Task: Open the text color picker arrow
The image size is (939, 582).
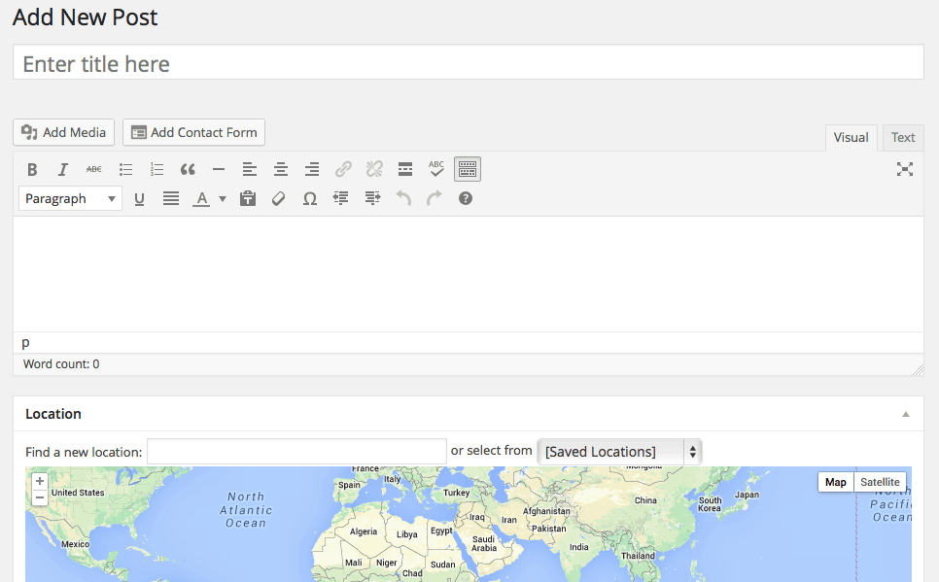Action: 223,199
